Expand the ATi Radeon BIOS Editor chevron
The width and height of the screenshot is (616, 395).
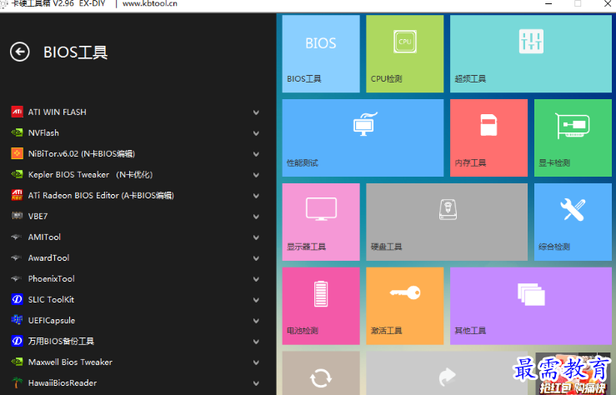(256, 196)
